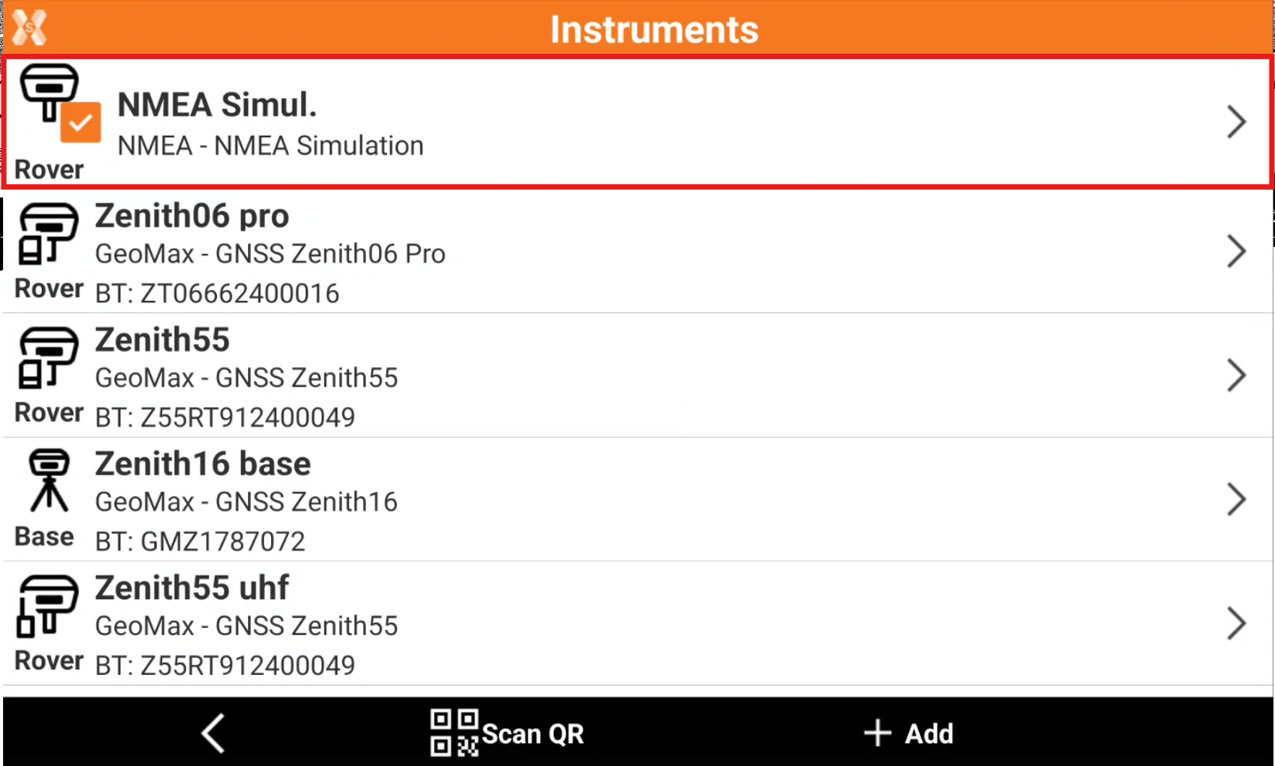Click the Zenith16 base tripod icon
Screen dimensions: 1275x766
[49, 481]
